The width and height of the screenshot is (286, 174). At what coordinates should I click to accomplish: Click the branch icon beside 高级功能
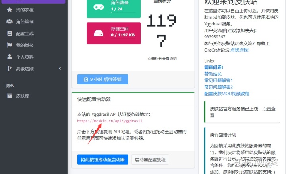click(x=9, y=69)
